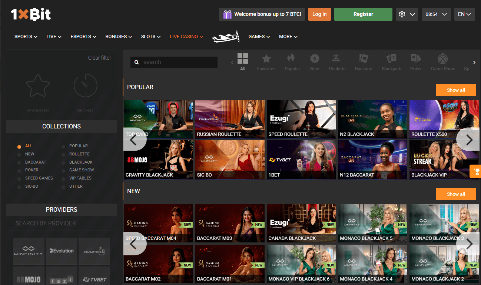Expand the SPORTS menu dropdown
481x285 pixels.
26,37
